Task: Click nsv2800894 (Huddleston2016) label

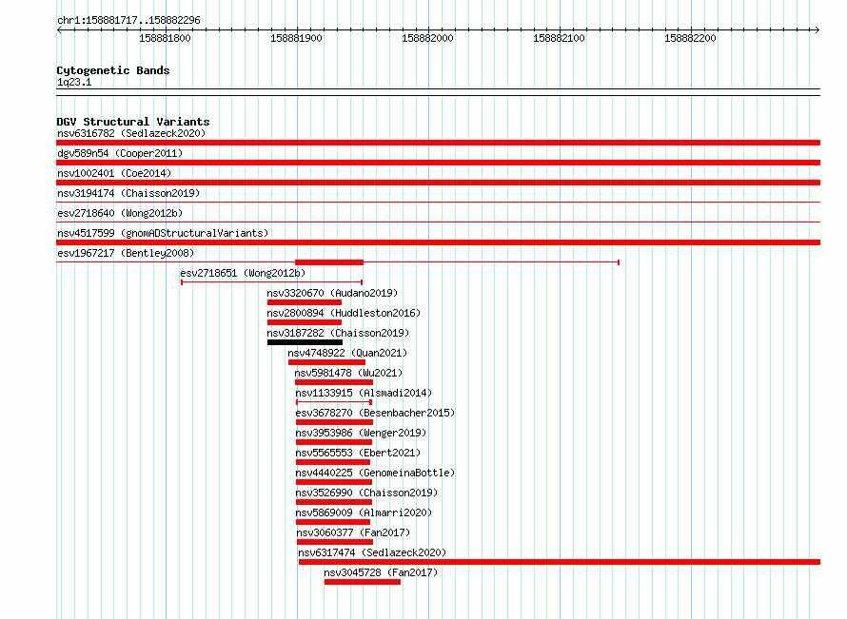Action: click(344, 313)
